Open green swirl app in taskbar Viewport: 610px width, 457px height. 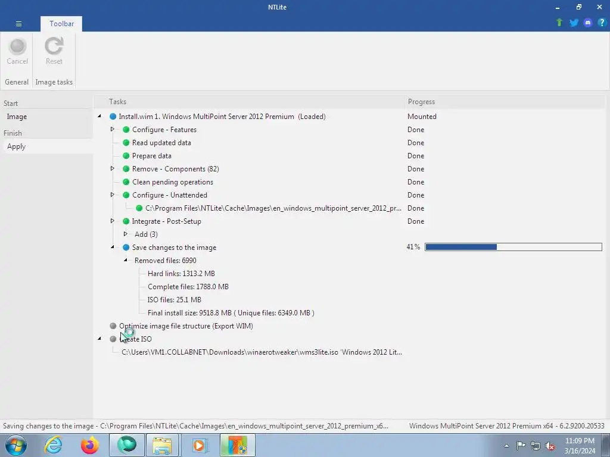point(127,445)
